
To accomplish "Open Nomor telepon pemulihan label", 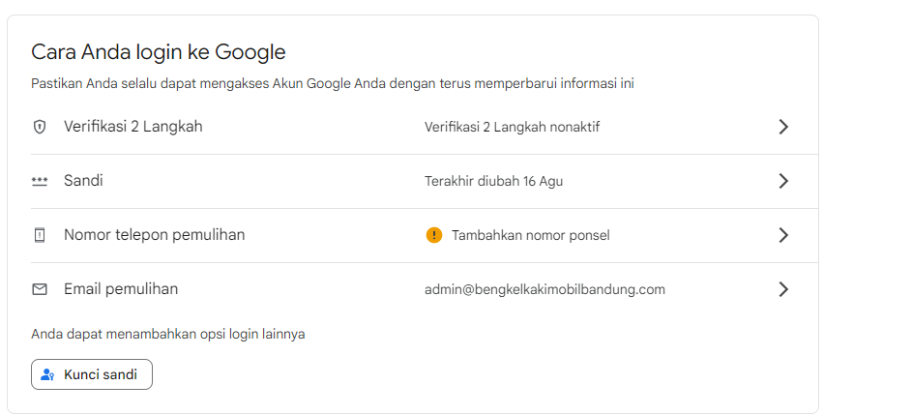I will (154, 234).
